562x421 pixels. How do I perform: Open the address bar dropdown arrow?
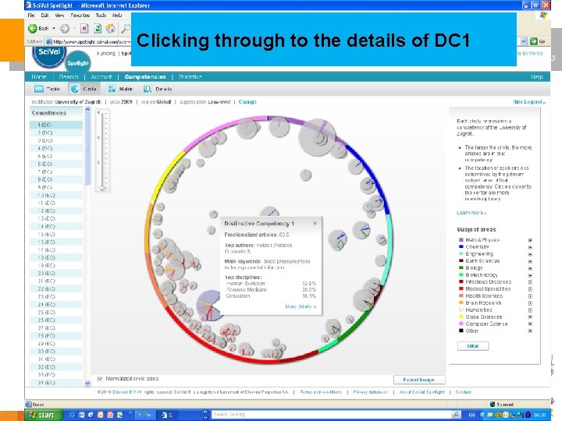[524, 41]
